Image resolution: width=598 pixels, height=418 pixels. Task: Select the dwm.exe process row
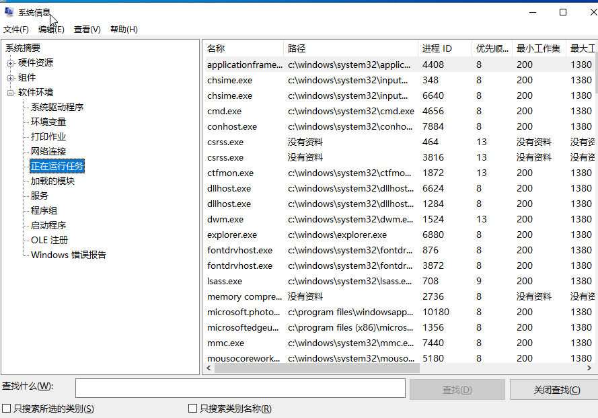point(400,220)
